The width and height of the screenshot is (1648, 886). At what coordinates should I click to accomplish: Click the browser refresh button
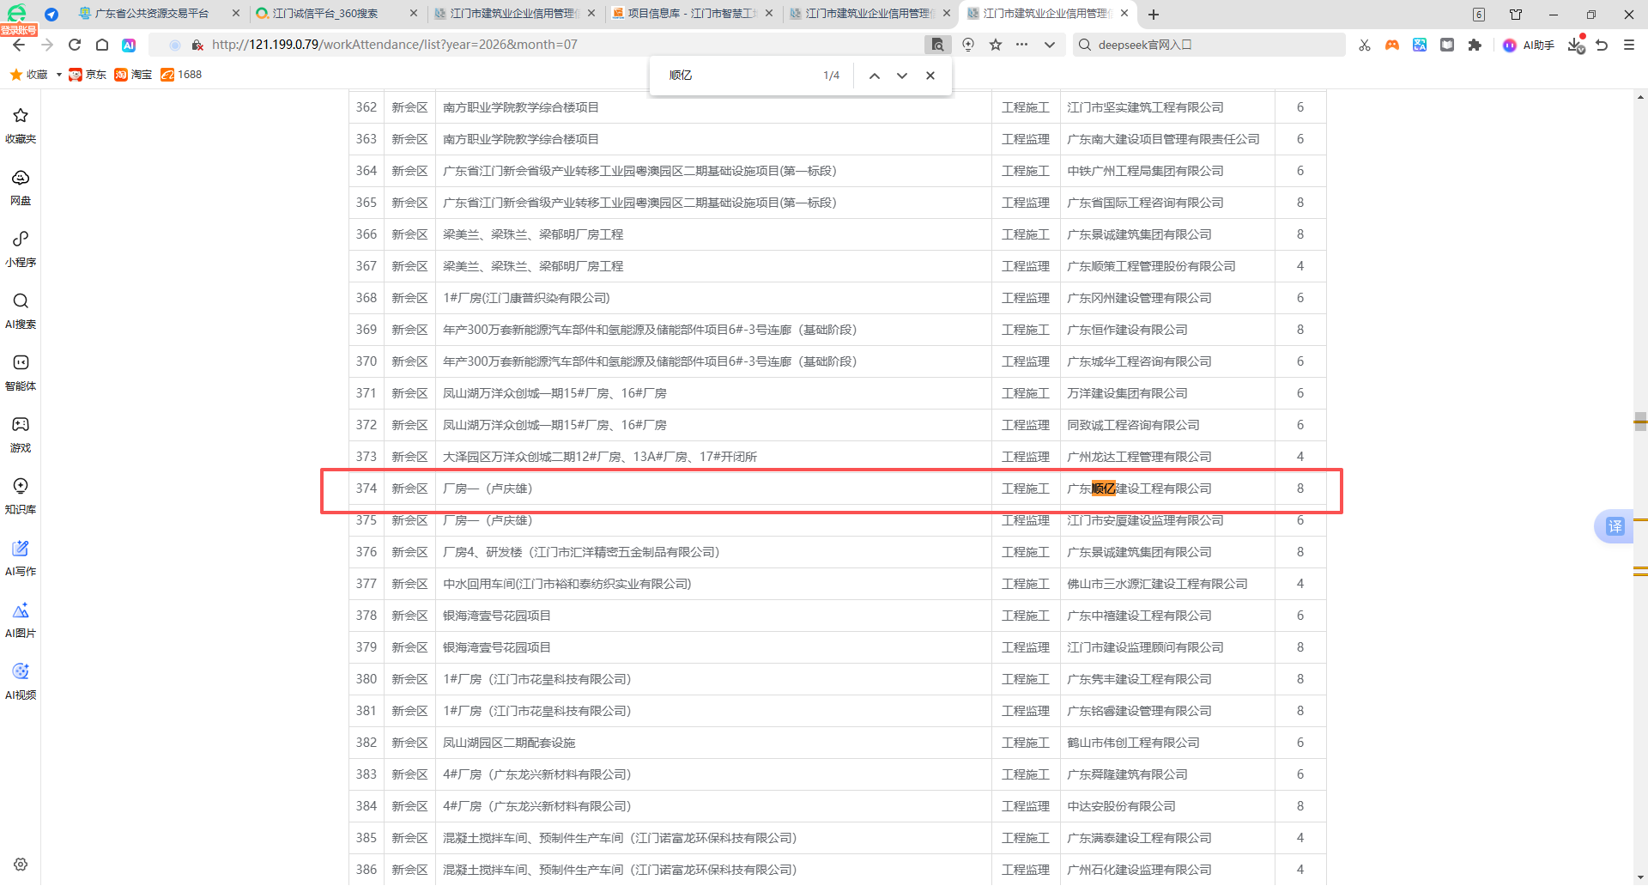click(75, 45)
